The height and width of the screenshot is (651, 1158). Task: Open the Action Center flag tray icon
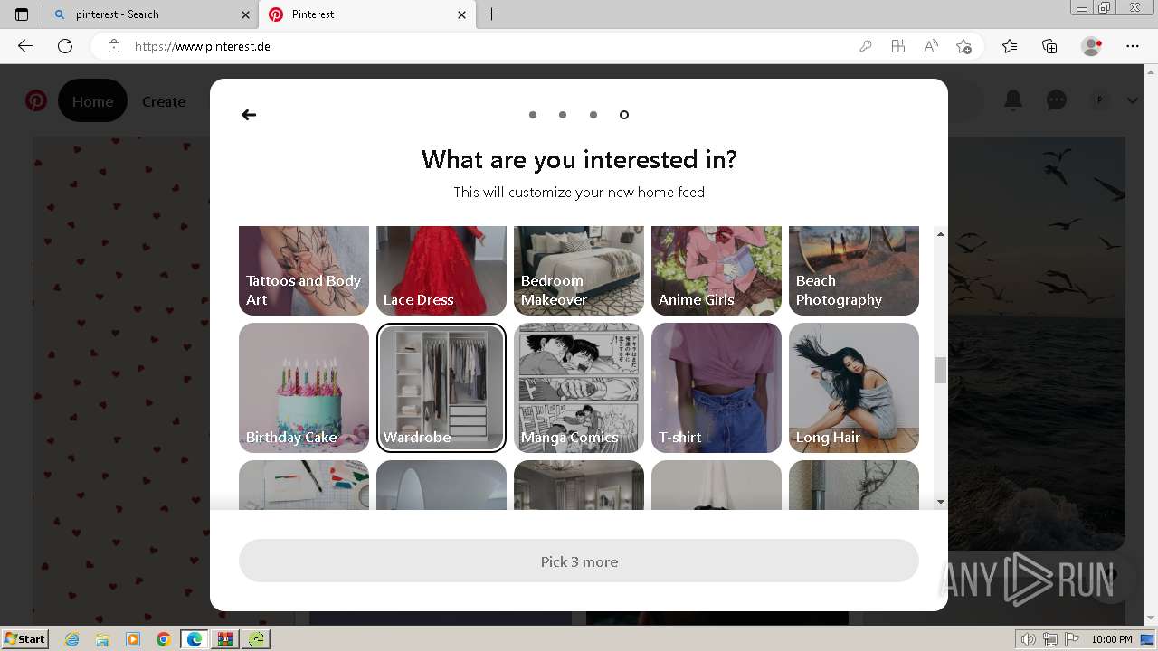pos(1071,639)
